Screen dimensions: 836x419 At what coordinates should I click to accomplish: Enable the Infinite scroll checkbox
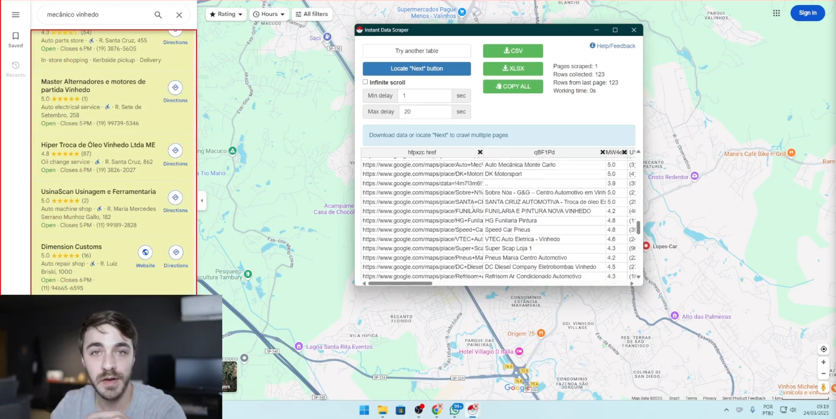365,82
